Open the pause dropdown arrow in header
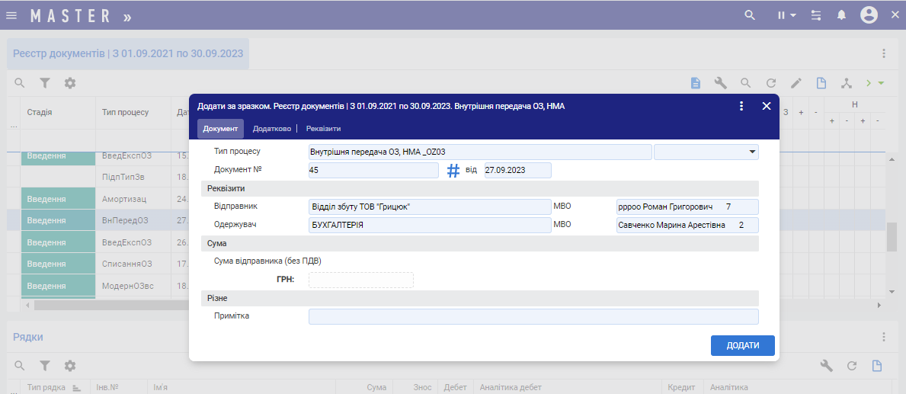This screenshot has width=906, height=394. pos(792,15)
